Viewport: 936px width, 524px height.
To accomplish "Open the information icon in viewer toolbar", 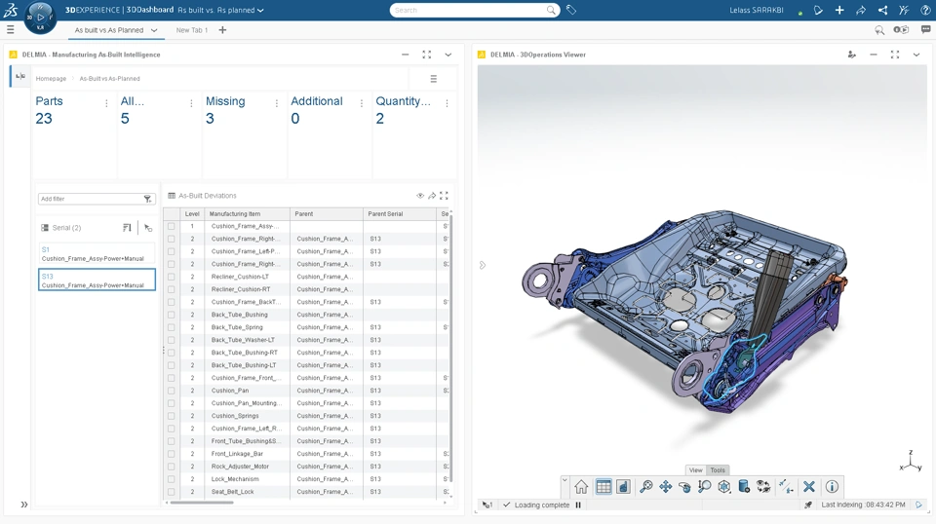I will click(x=832, y=487).
